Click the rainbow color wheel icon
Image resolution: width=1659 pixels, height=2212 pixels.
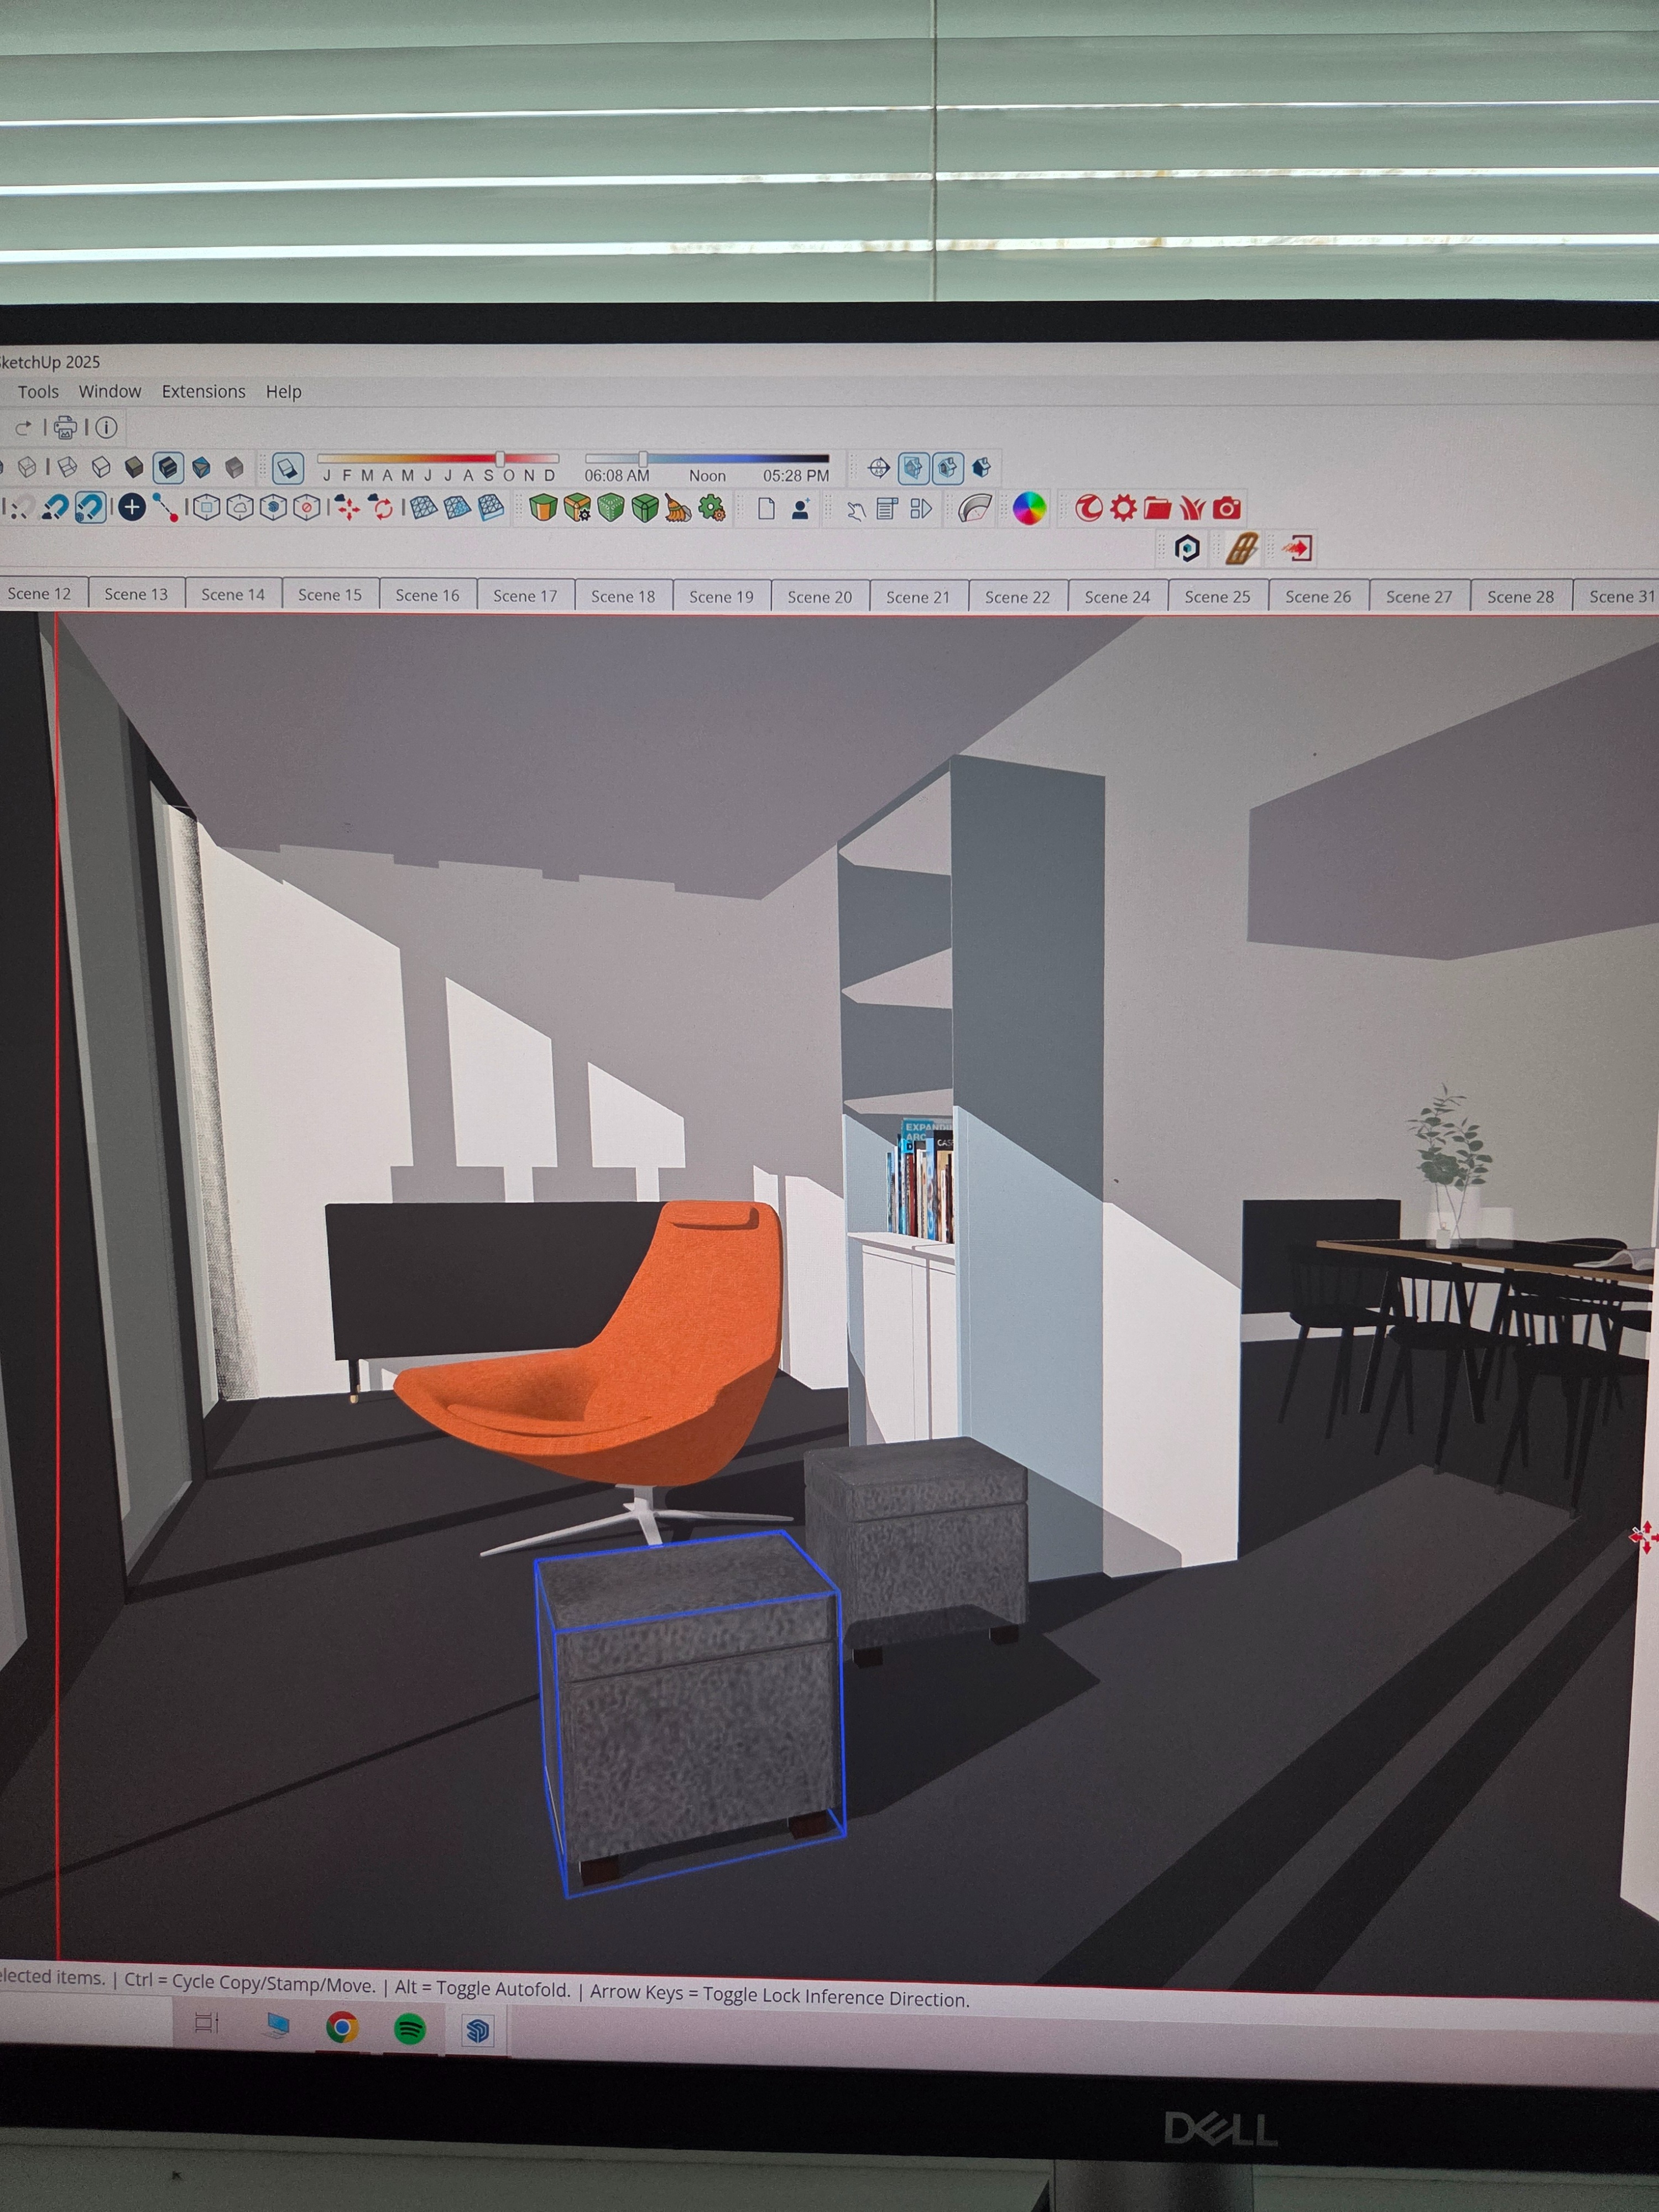point(1029,509)
